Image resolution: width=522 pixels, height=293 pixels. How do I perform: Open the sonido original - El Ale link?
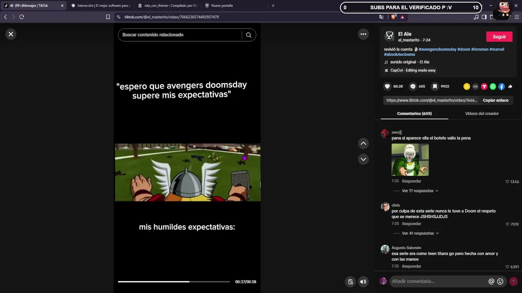pyautogui.click(x=410, y=62)
